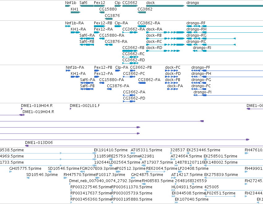263x204 pixels.
Task: Select the GH24875.5prime EST label
Action: tap(147, 175)
